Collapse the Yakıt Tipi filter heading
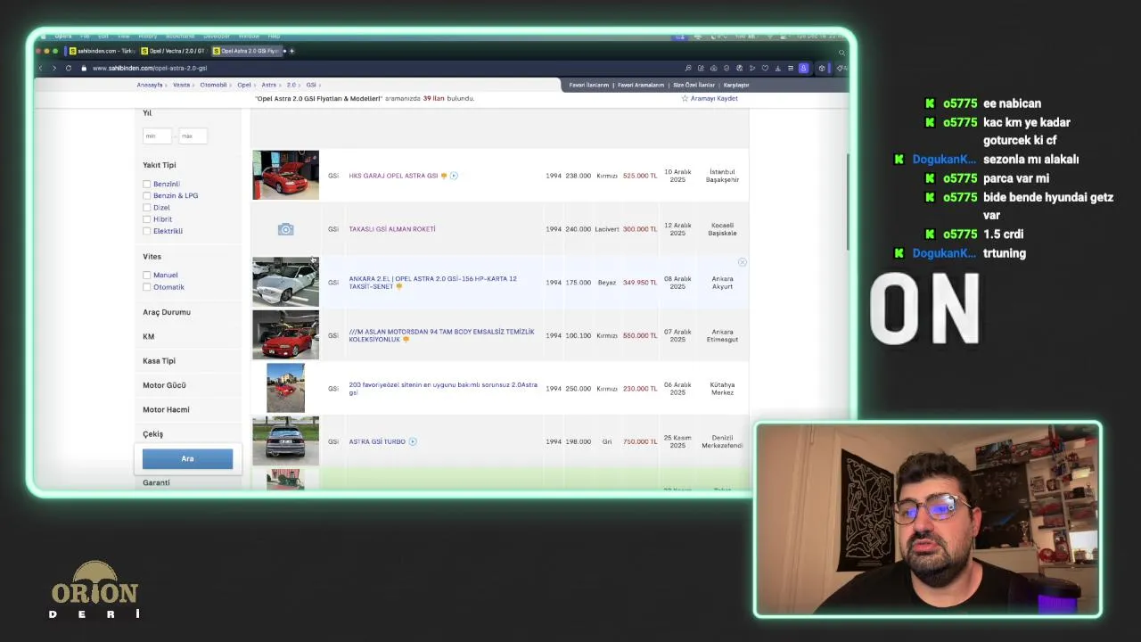Screen dimensions: 1141x642 tap(159, 165)
